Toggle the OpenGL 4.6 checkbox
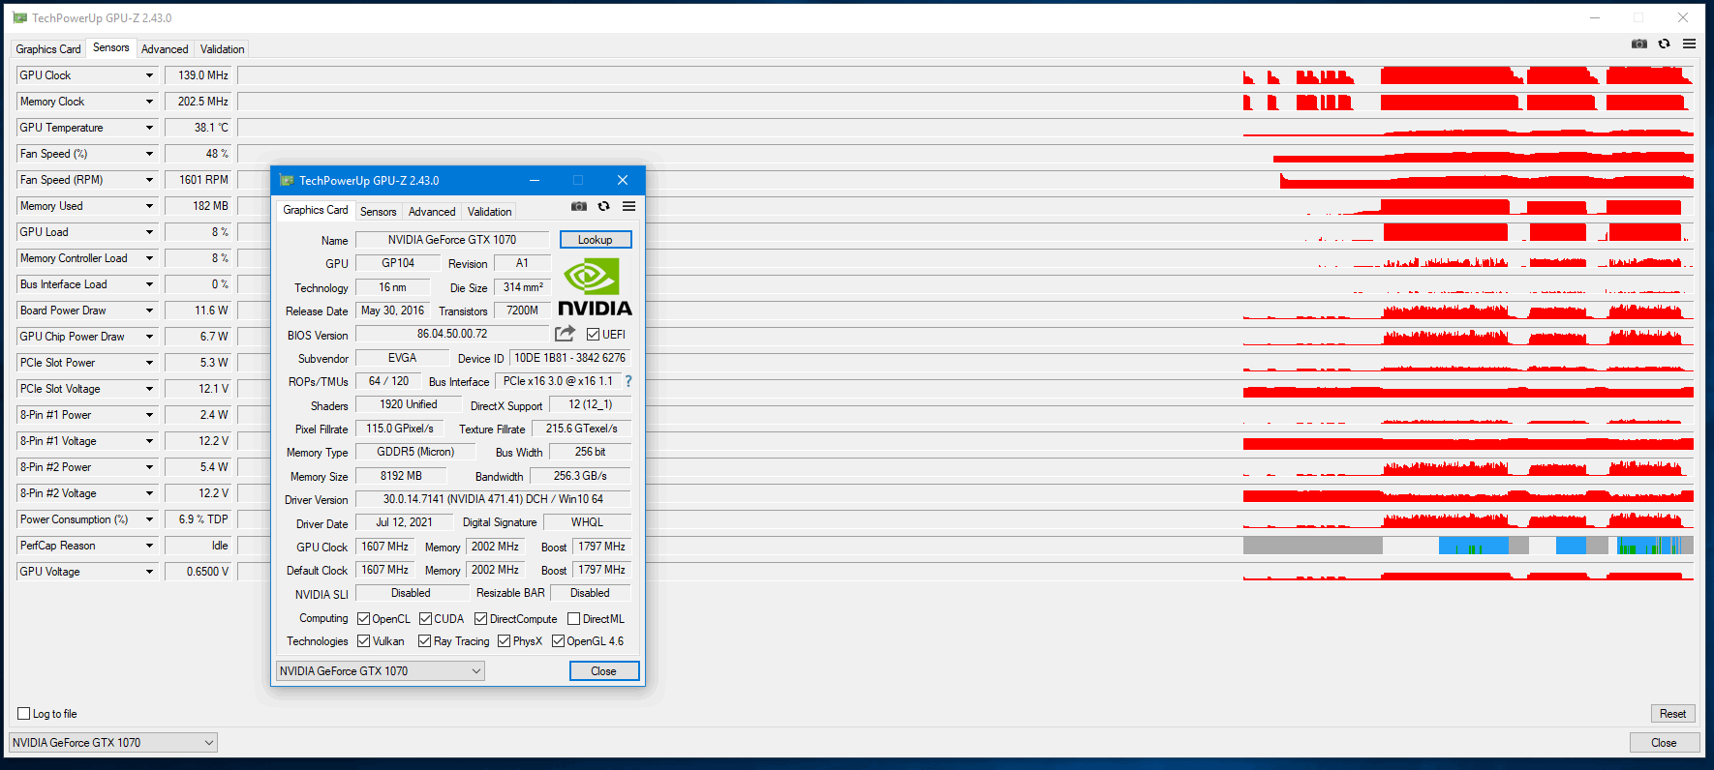This screenshot has height=770, width=1714. click(x=558, y=641)
